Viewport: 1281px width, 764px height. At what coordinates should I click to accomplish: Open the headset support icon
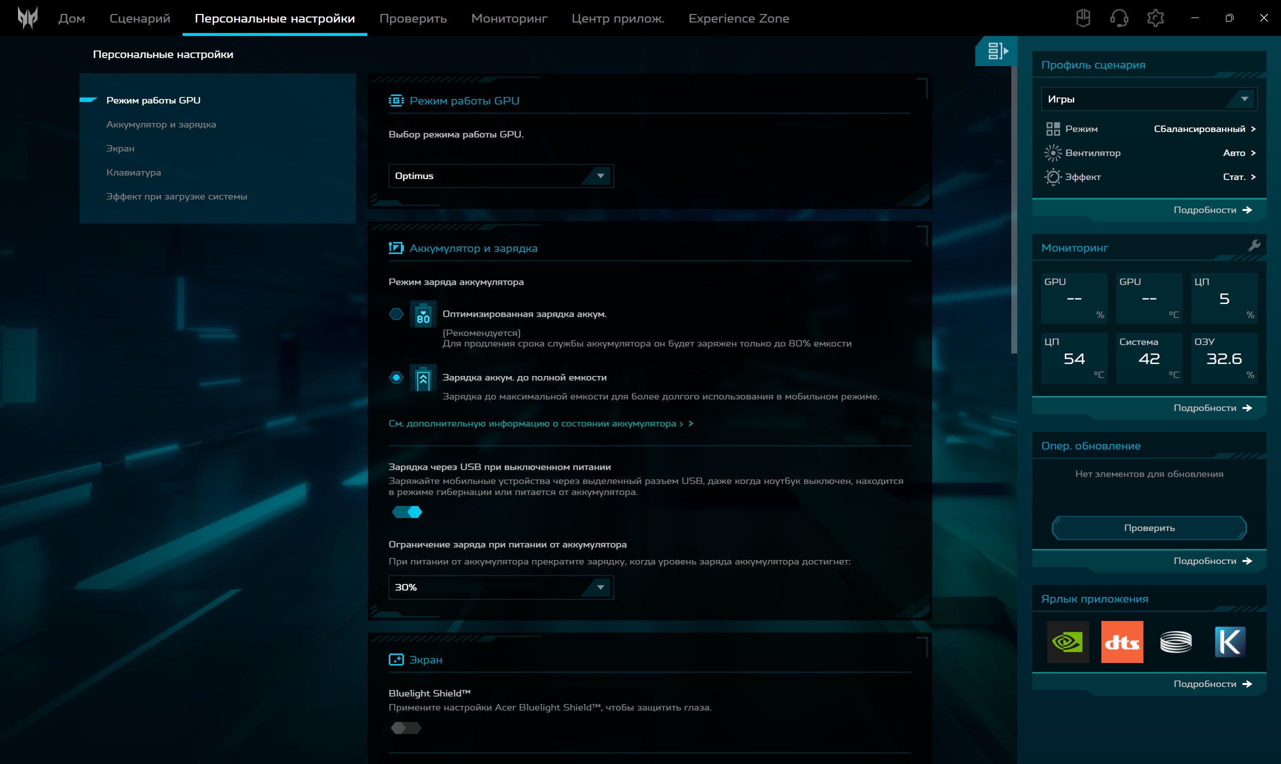[x=1119, y=18]
